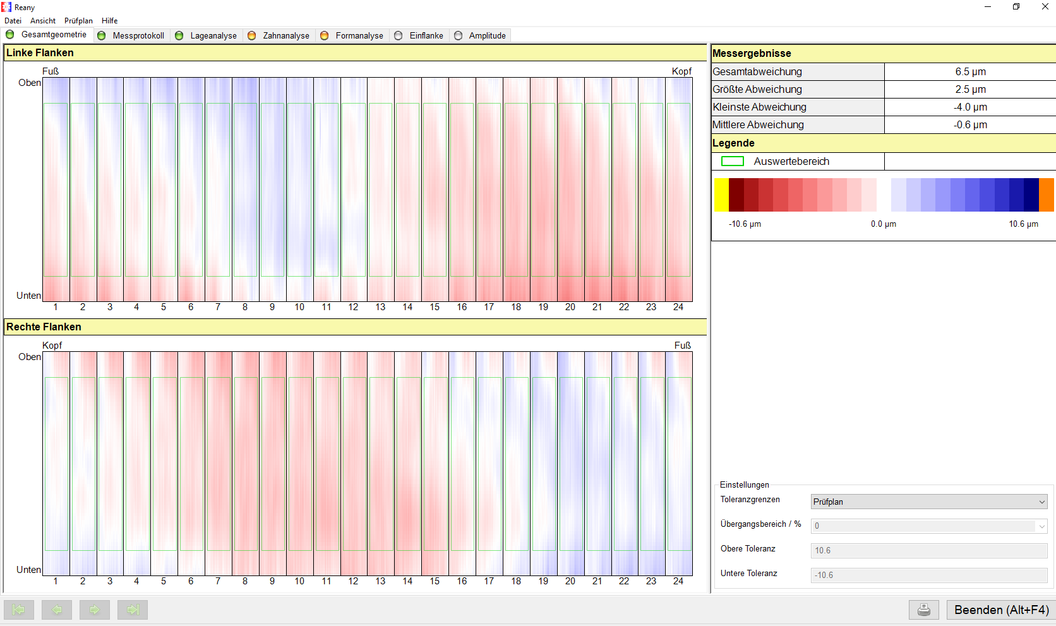The image size is (1056, 626).
Task: Click the orange swatch in color legend
Action: [1047, 195]
